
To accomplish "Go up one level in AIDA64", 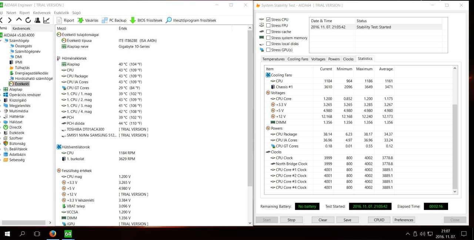I will click(19, 20).
